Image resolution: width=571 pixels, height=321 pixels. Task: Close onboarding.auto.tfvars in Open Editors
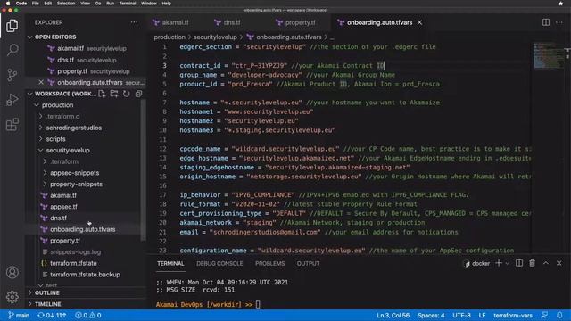tap(41, 83)
